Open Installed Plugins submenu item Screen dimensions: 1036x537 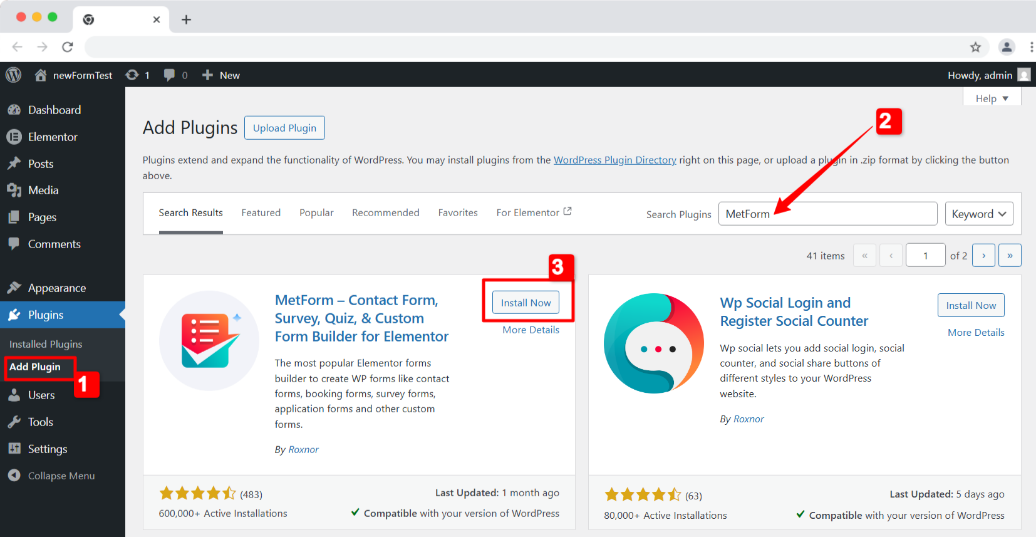click(x=46, y=344)
